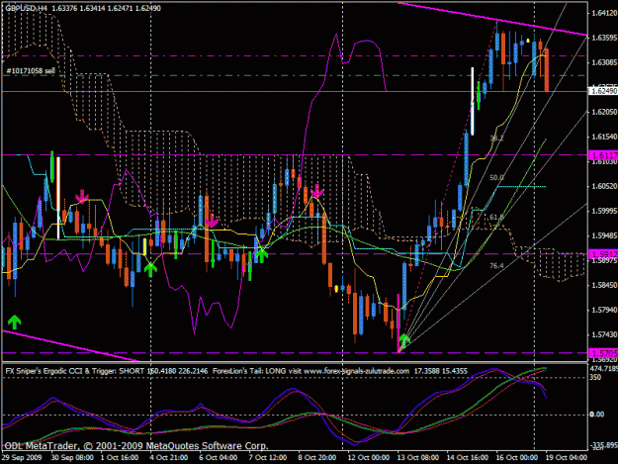Click the 4 Oct 21:00 time label
The image size is (618, 464).
pos(169,458)
